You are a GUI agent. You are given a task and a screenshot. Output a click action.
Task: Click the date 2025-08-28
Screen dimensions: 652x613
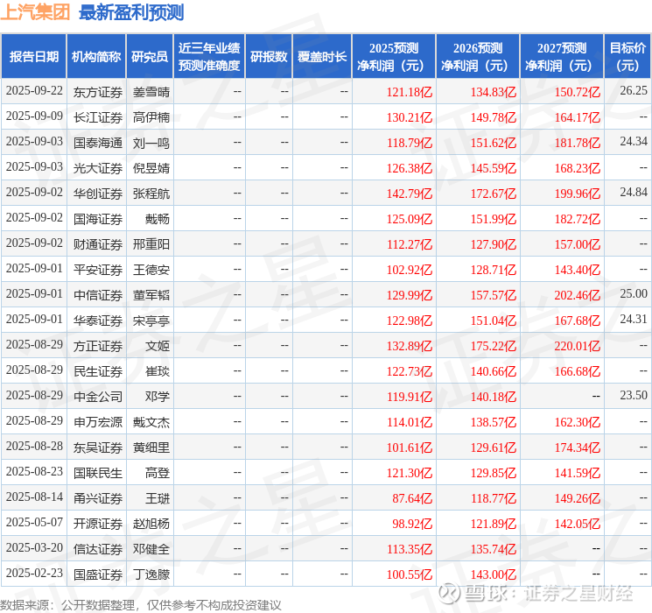[34, 446]
